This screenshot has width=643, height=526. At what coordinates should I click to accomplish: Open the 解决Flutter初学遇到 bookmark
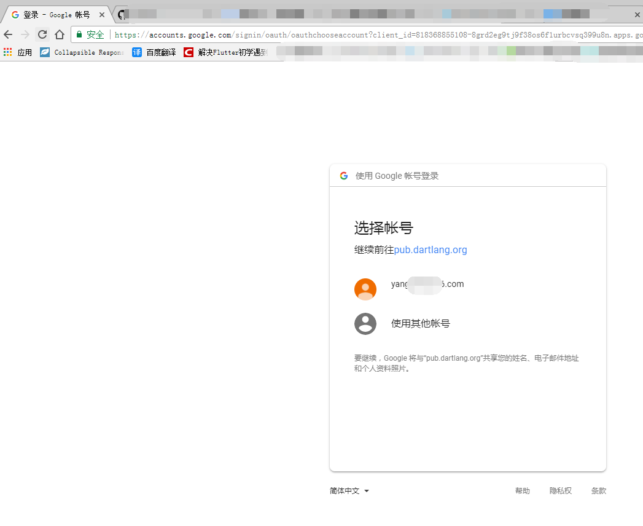pyautogui.click(x=225, y=52)
